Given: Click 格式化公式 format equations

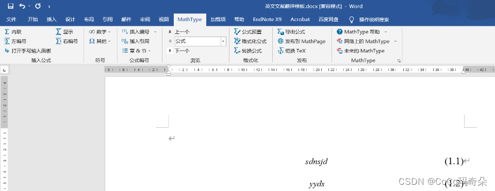Looking at the screenshot, I should (x=251, y=41).
